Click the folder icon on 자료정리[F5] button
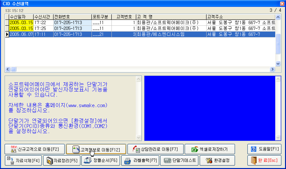 pyautogui.click(x=50, y=161)
